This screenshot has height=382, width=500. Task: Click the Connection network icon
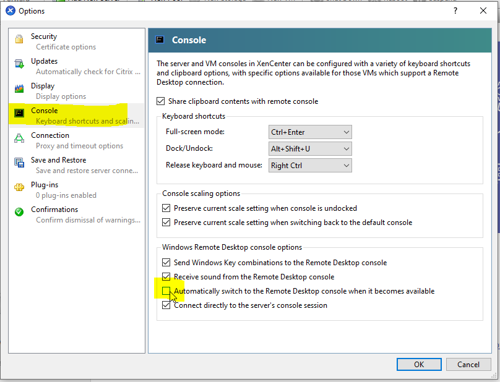point(19,137)
